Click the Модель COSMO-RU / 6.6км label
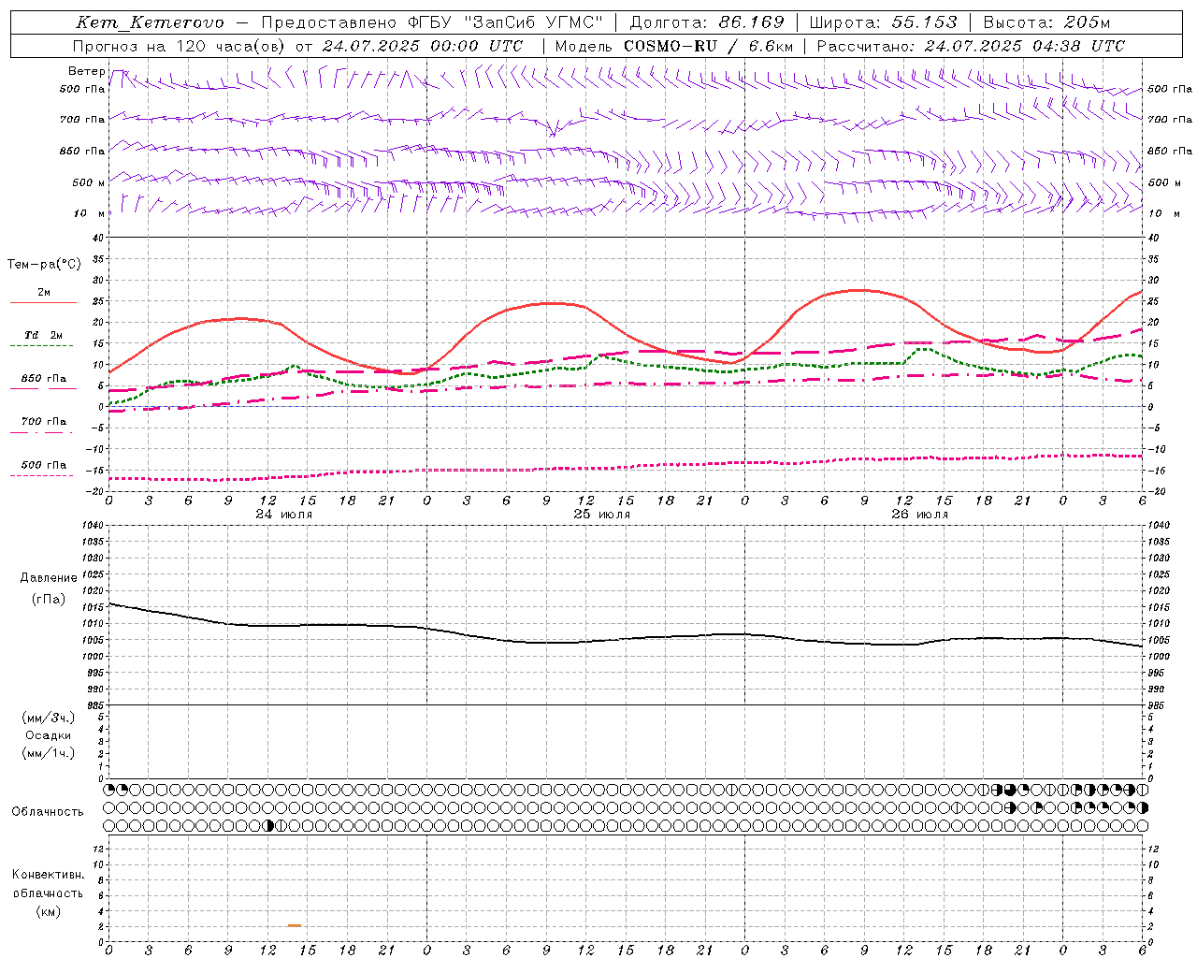Viewport: 1197px width, 958px height. [x=674, y=46]
